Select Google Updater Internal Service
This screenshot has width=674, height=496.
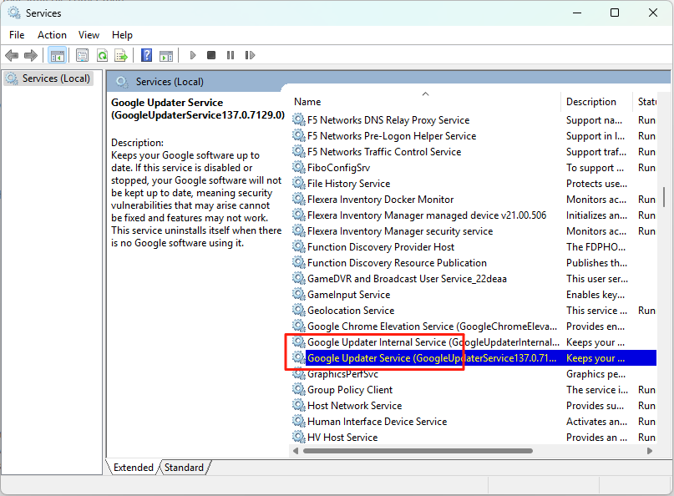(433, 342)
